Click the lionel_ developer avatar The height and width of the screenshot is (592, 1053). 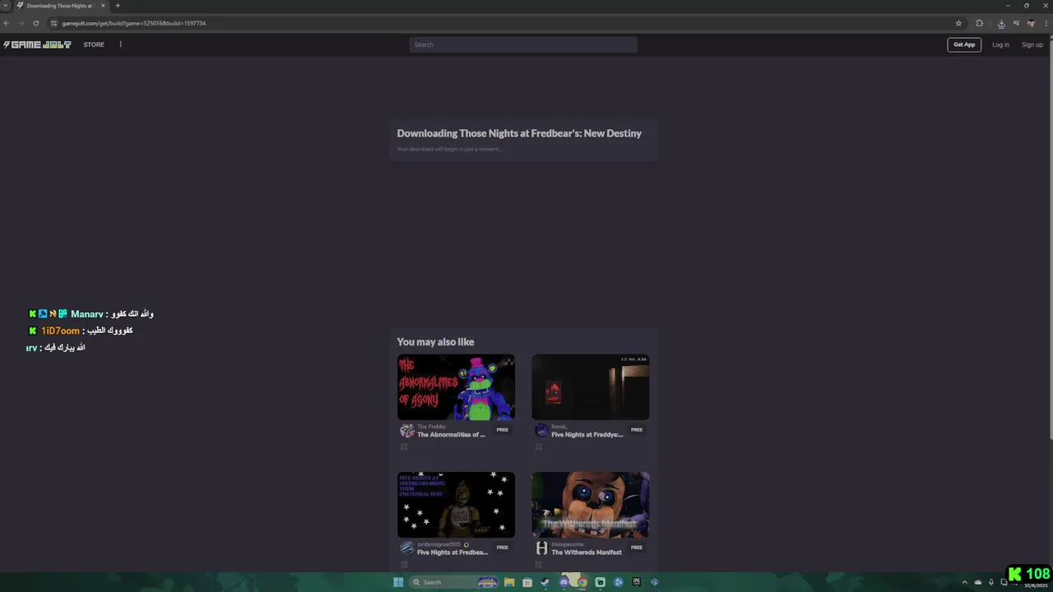(541, 431)
